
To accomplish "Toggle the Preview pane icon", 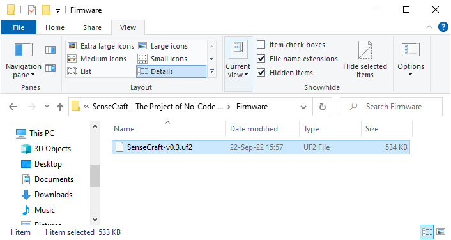I will (x=50, y=50).
